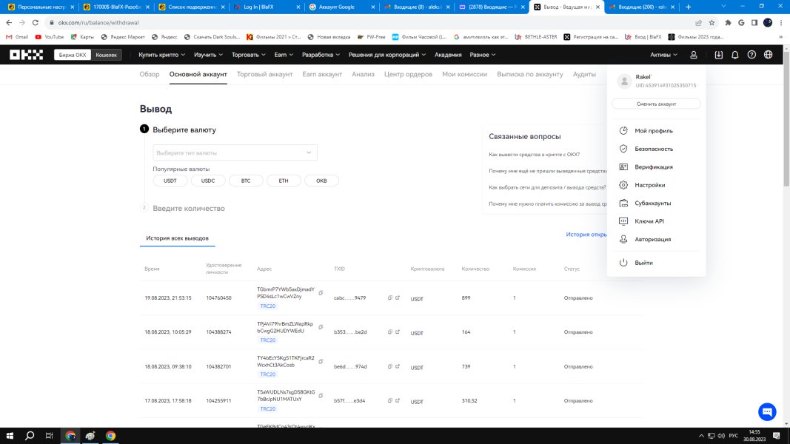
Task: Copy address of the 899 USDT withdrawal
Action: pyautogui.click(x=321, y=293)
